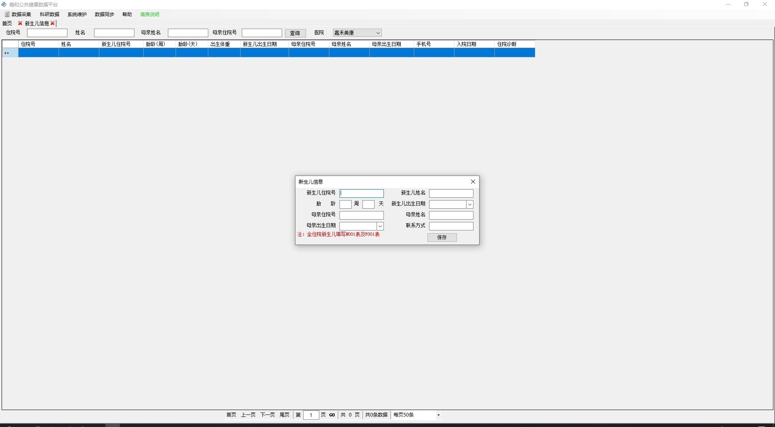Image resolution: width=775 pixels, height=427 pixels.
Task: Open the 系统维护 menu
Action: pos(77,15)
